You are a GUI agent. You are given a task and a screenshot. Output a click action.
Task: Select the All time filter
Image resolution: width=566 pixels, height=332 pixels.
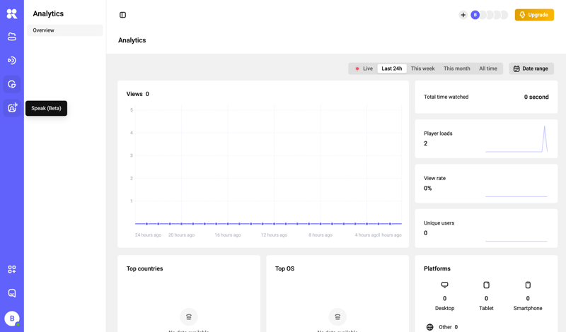coord(487,69)
